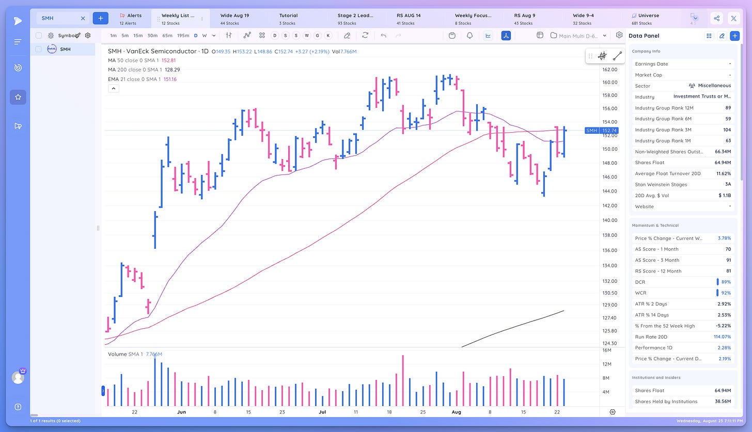752x432 pixels.
Task: Click the gear icon left of Symbol
Action: click(51, 36)
